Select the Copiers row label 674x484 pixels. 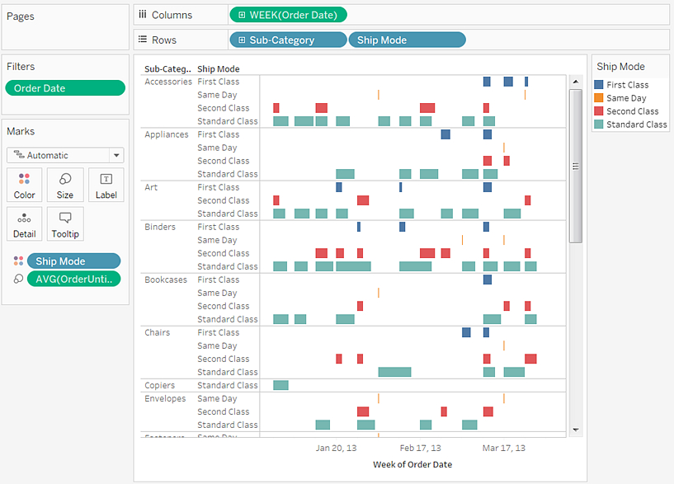159,385
